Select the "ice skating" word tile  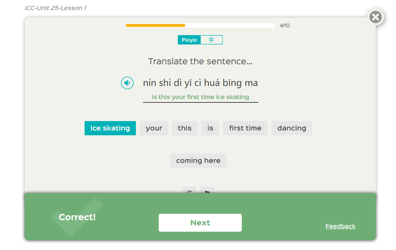pos(110,128)
